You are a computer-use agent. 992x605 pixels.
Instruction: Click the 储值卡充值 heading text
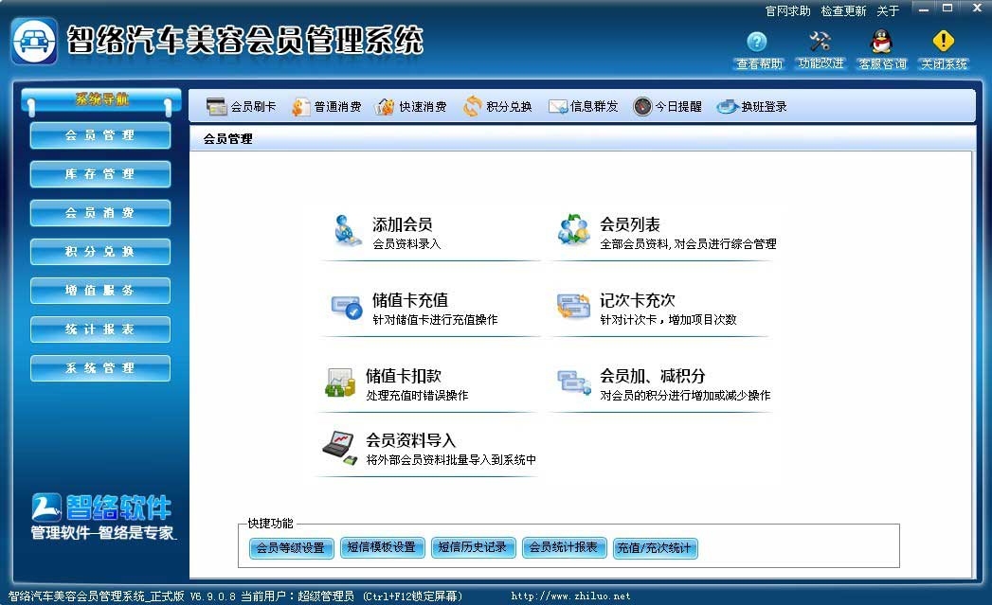(x=410, y=300)
